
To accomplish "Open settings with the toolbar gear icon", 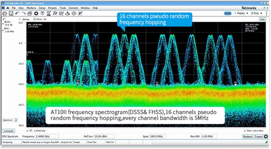I will pos(36,13).
